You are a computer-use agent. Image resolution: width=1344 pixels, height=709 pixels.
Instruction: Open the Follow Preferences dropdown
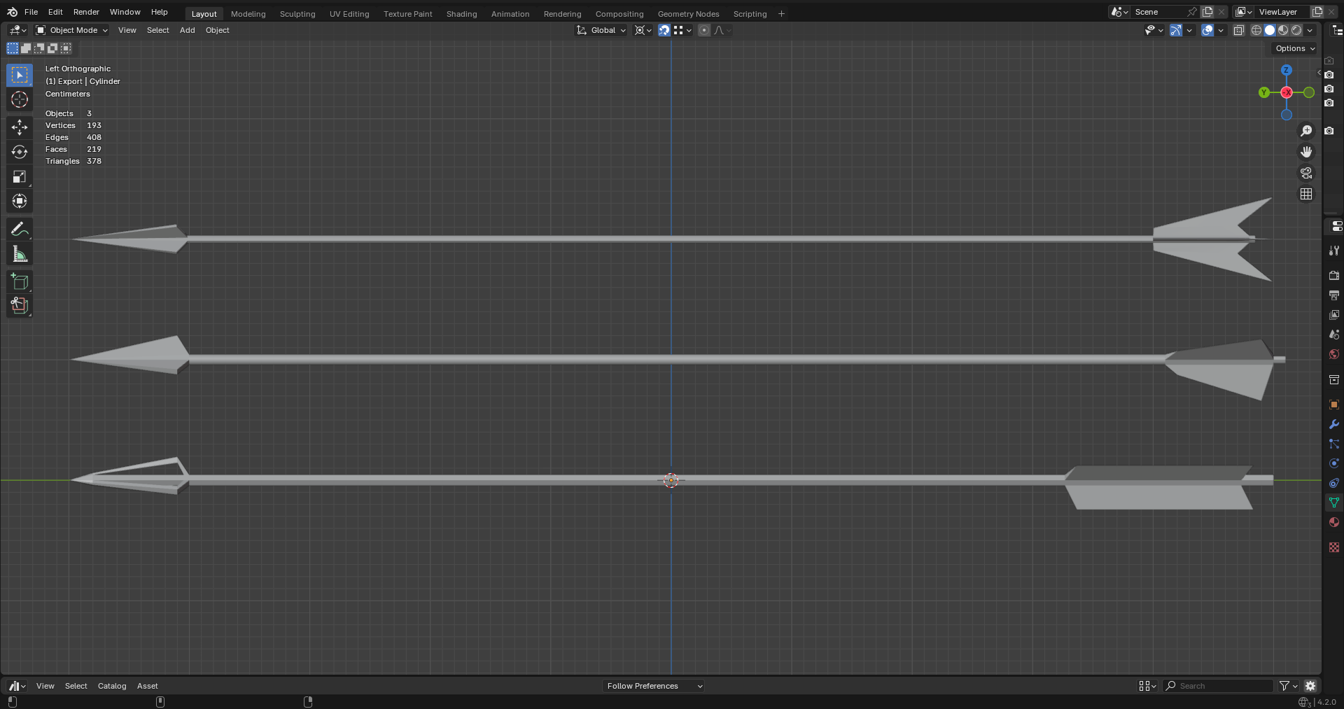click(x=652, y=686)
